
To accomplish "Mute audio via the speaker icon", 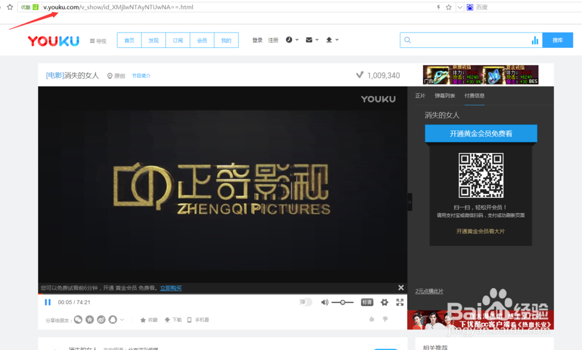I will (324, 302).
